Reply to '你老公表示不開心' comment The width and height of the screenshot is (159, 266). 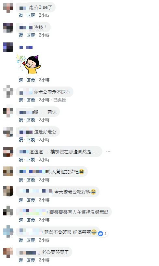31,100
